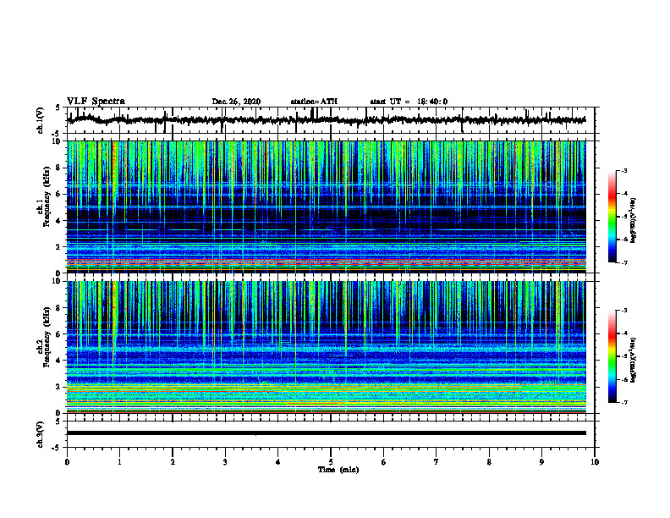Click the "5" tick on the Time axis
This screenshot has height=518, width=670.
click(331, 462)
